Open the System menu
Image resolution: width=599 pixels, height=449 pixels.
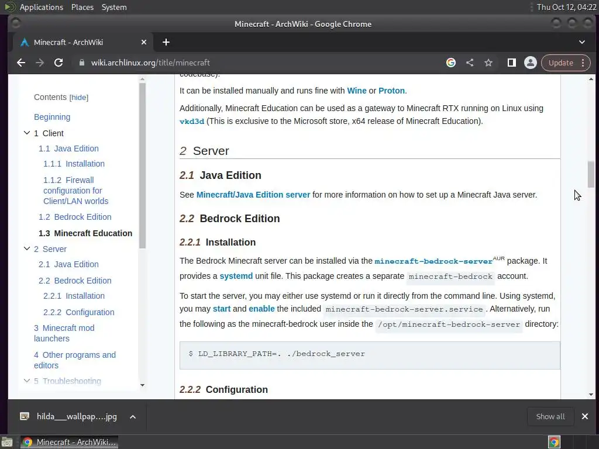(x=114, y=7)
